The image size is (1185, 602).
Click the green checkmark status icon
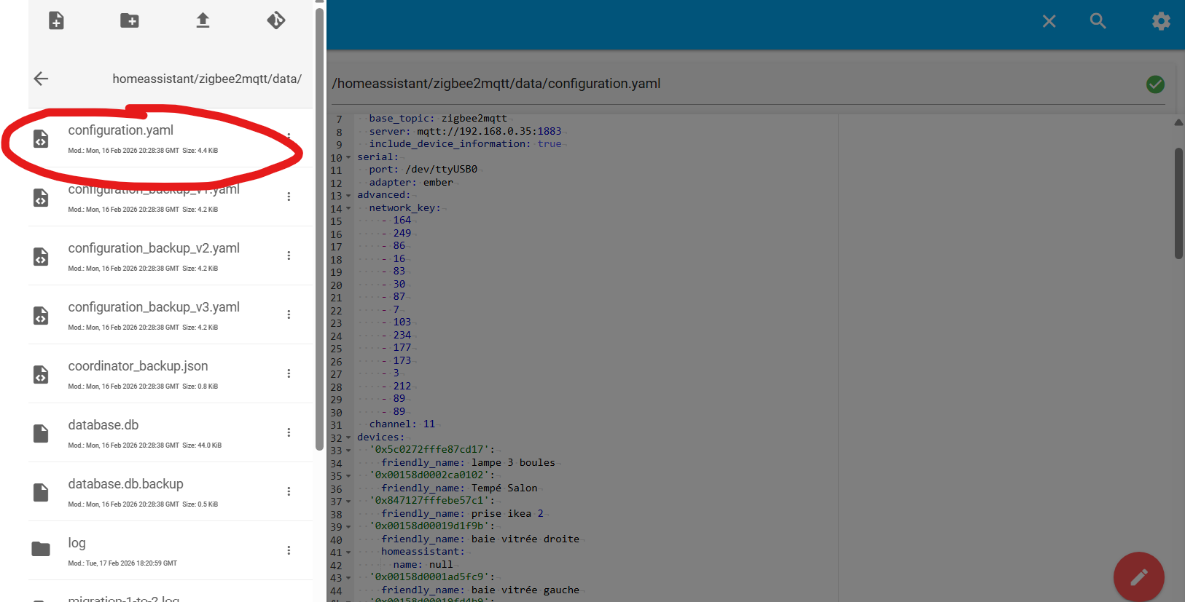point(1155,84)
